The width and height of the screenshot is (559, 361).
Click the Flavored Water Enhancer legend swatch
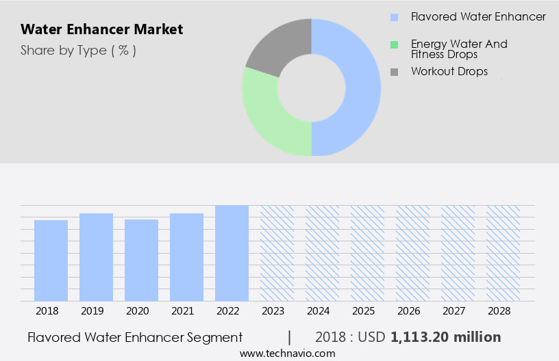tap(394, 17)
